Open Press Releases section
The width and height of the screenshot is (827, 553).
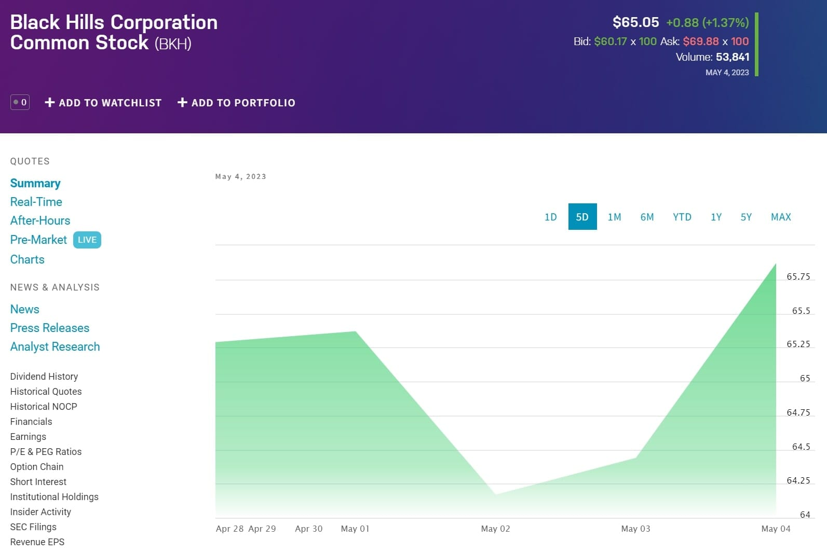(x=50, y=328)
